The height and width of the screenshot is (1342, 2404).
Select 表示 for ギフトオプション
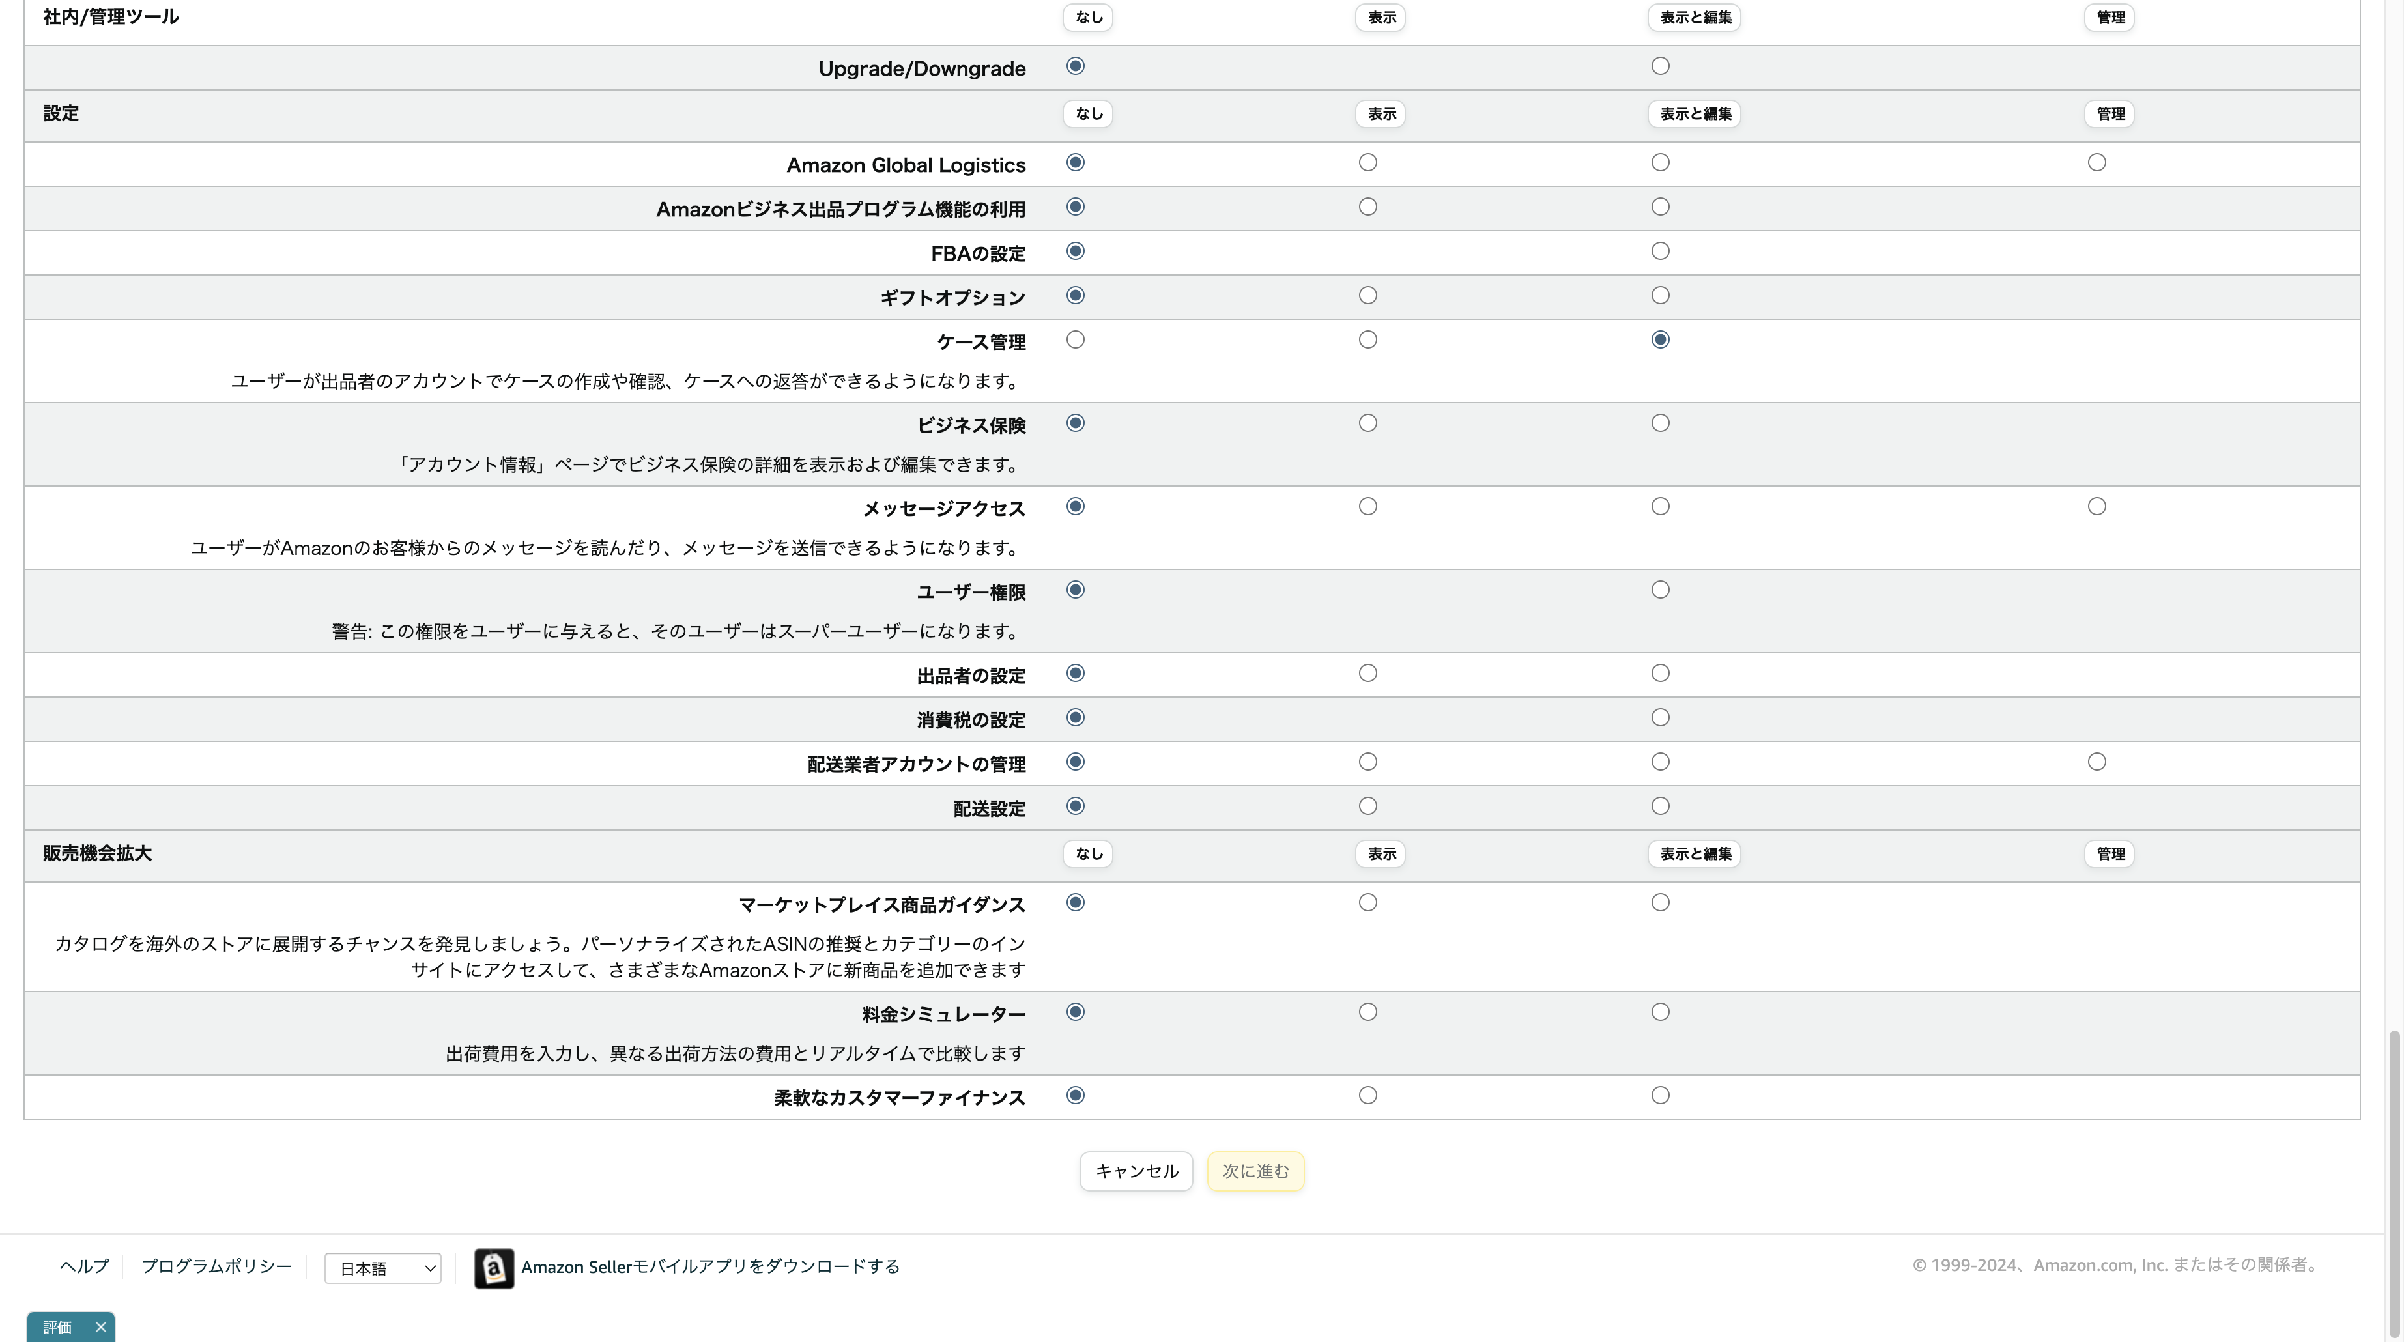pyautogui.click(x=1368, y=295)
